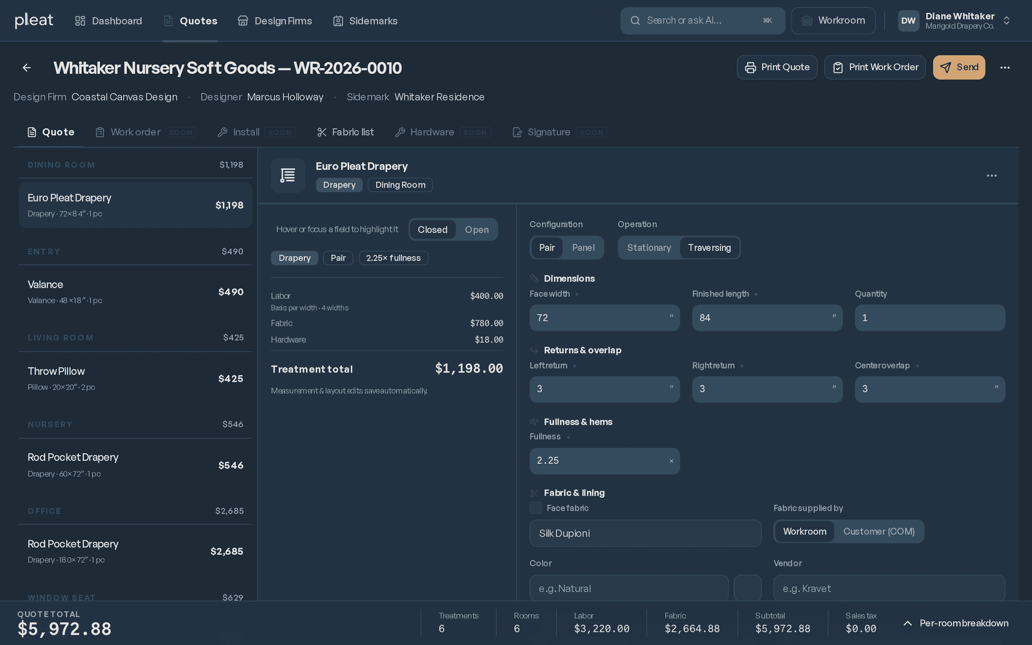This screenshot has height=645, width=1032.
Task: Click the Left return input
Action: (x=605, y=389)
